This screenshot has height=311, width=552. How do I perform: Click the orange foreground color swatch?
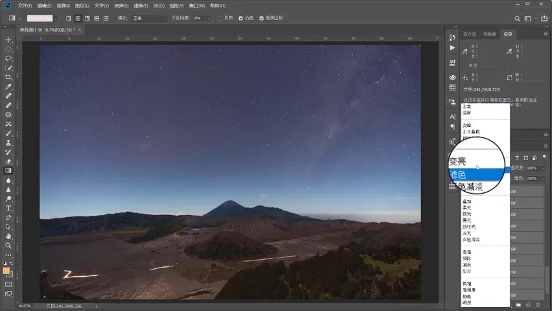(x=6, y=271)
